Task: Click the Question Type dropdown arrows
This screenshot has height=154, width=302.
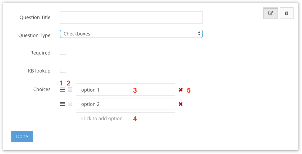Action: coord(199,34)
